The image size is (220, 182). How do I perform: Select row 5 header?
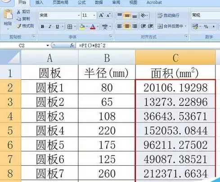click(x=10, y=130)
